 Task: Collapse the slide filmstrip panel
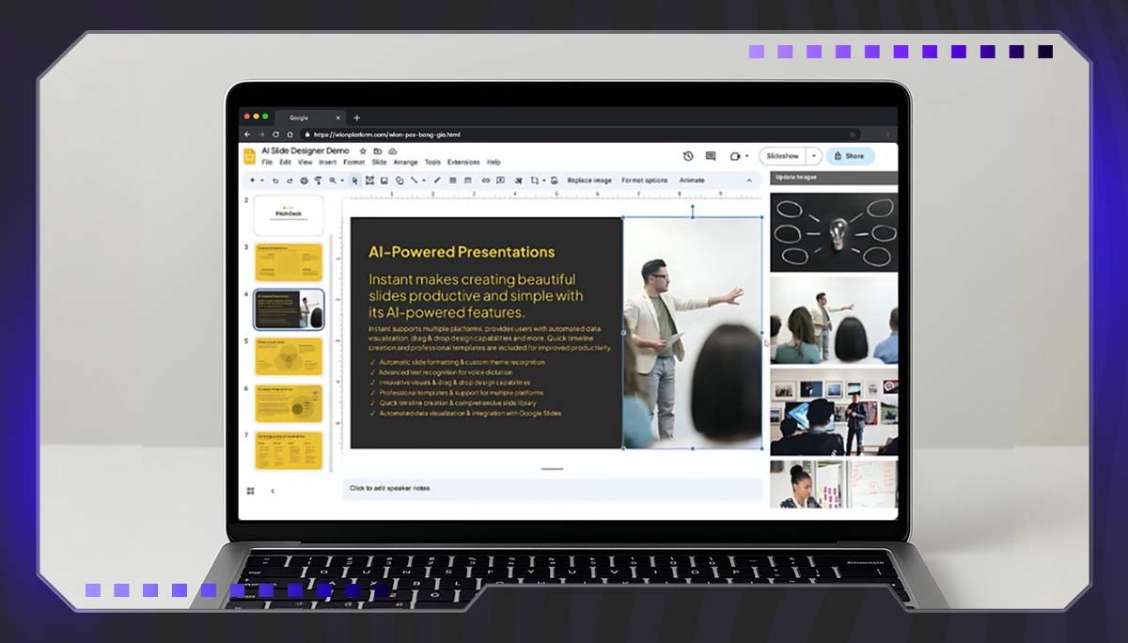273,491
